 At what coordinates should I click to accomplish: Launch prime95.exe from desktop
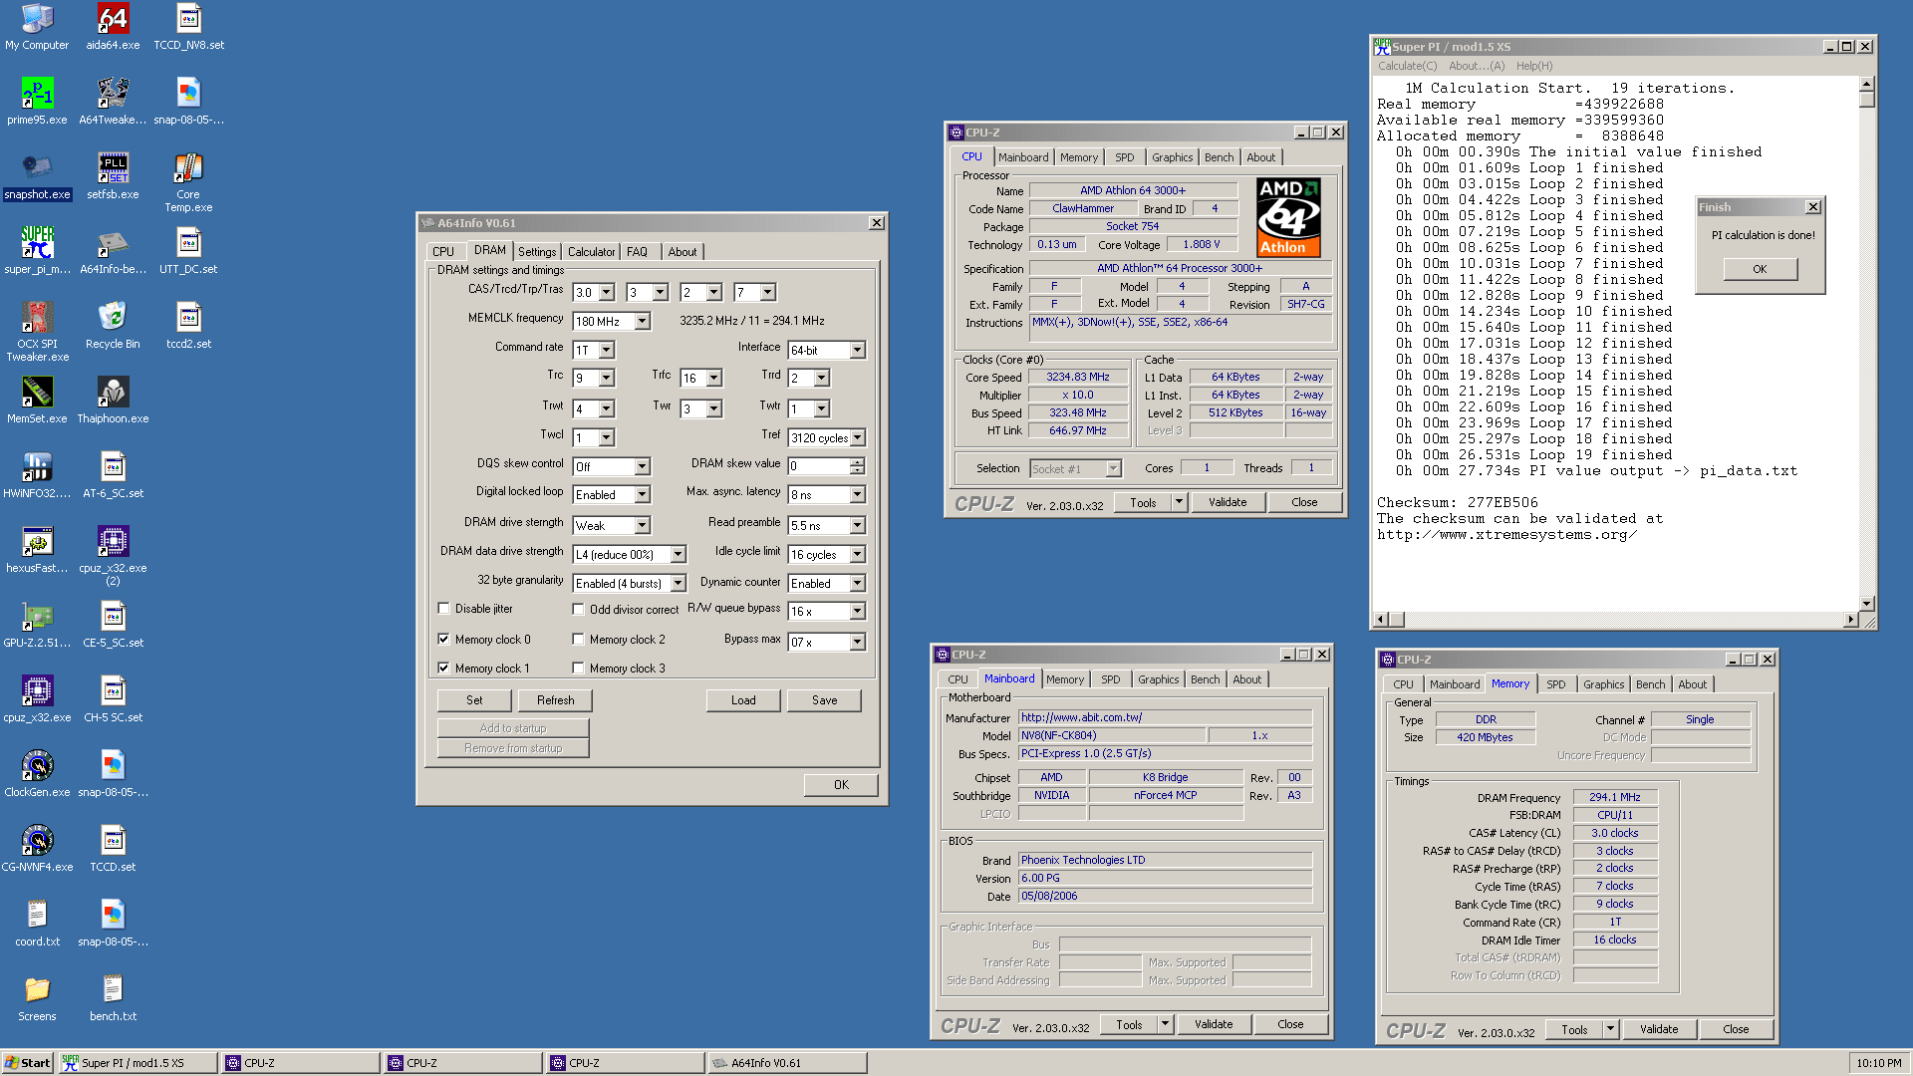pos(37,102)
